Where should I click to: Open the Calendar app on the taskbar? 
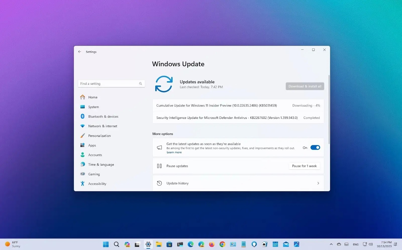(x=275, y=244)
